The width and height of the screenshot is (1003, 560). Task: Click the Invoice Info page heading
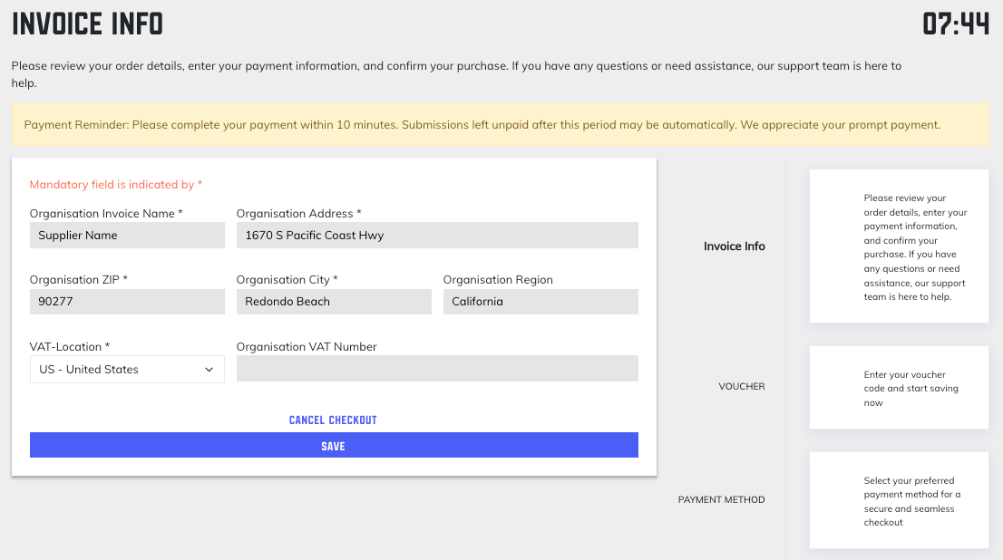88,24
